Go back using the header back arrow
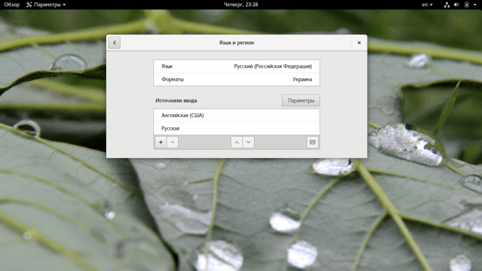 coord(114,43)
